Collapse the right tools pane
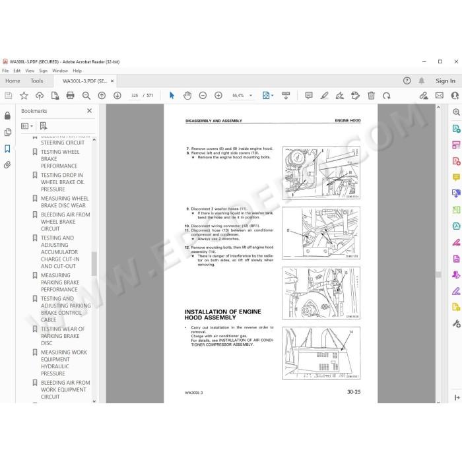Screen dimensions: 462x462 (x=457, y=398)
